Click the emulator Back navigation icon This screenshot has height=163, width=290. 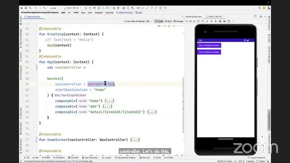coord(207,21)
